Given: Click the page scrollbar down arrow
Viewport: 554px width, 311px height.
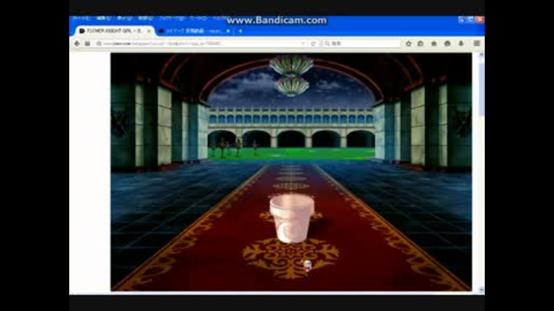Looking at the screenshot, I should click(x=481, y=290).
